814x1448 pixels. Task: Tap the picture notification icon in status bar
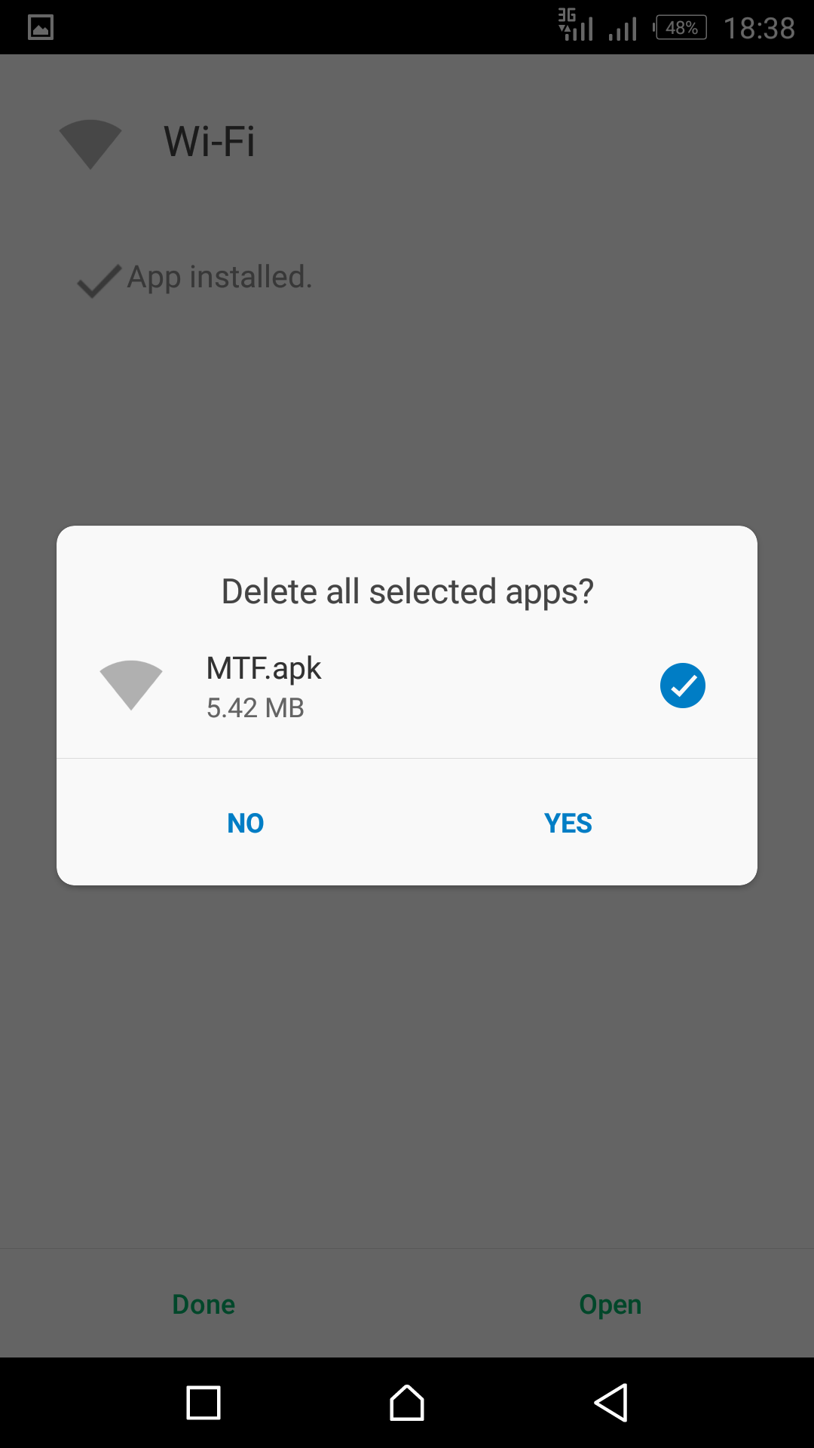tap(41, 28)
